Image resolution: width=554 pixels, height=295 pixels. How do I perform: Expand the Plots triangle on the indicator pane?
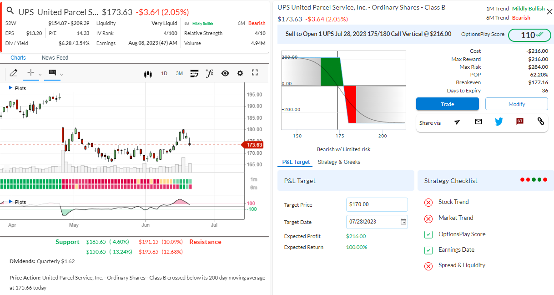point(10,202)
